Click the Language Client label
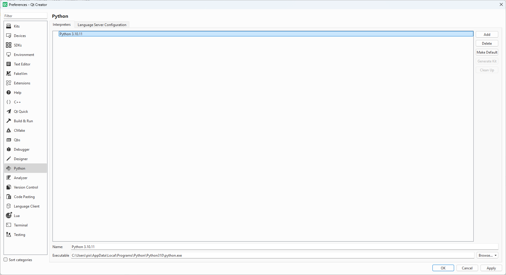 27,206
